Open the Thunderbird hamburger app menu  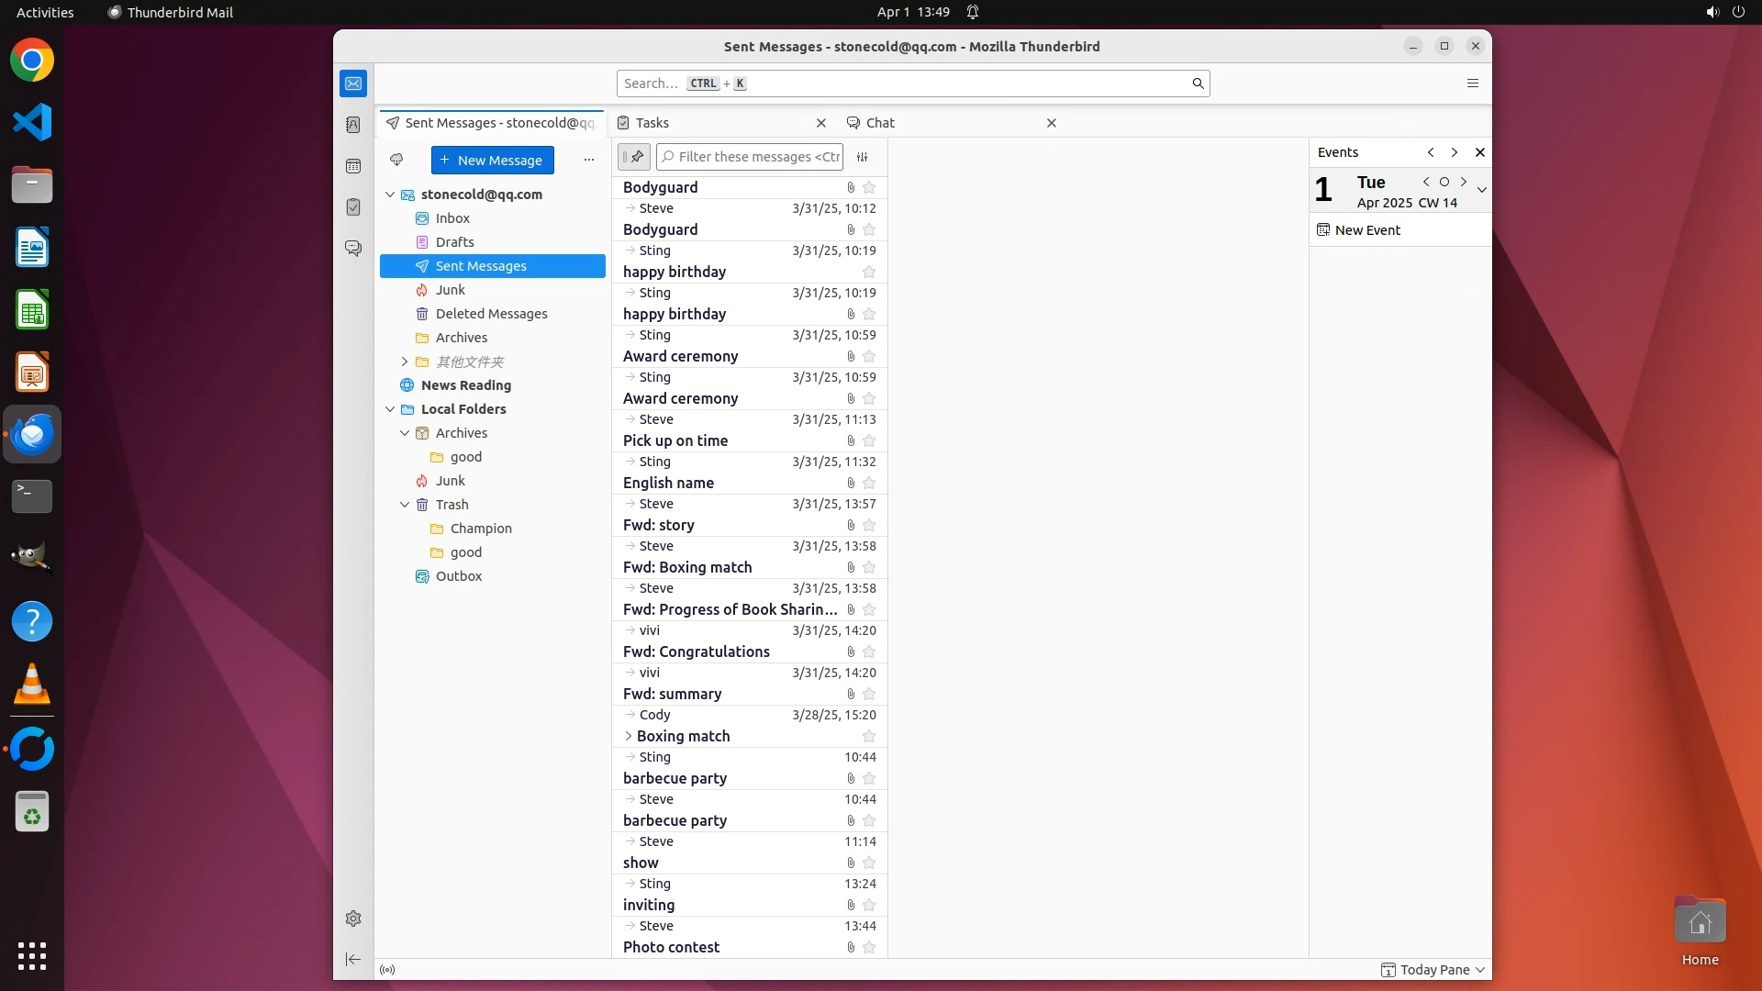tap(1473, 84)
